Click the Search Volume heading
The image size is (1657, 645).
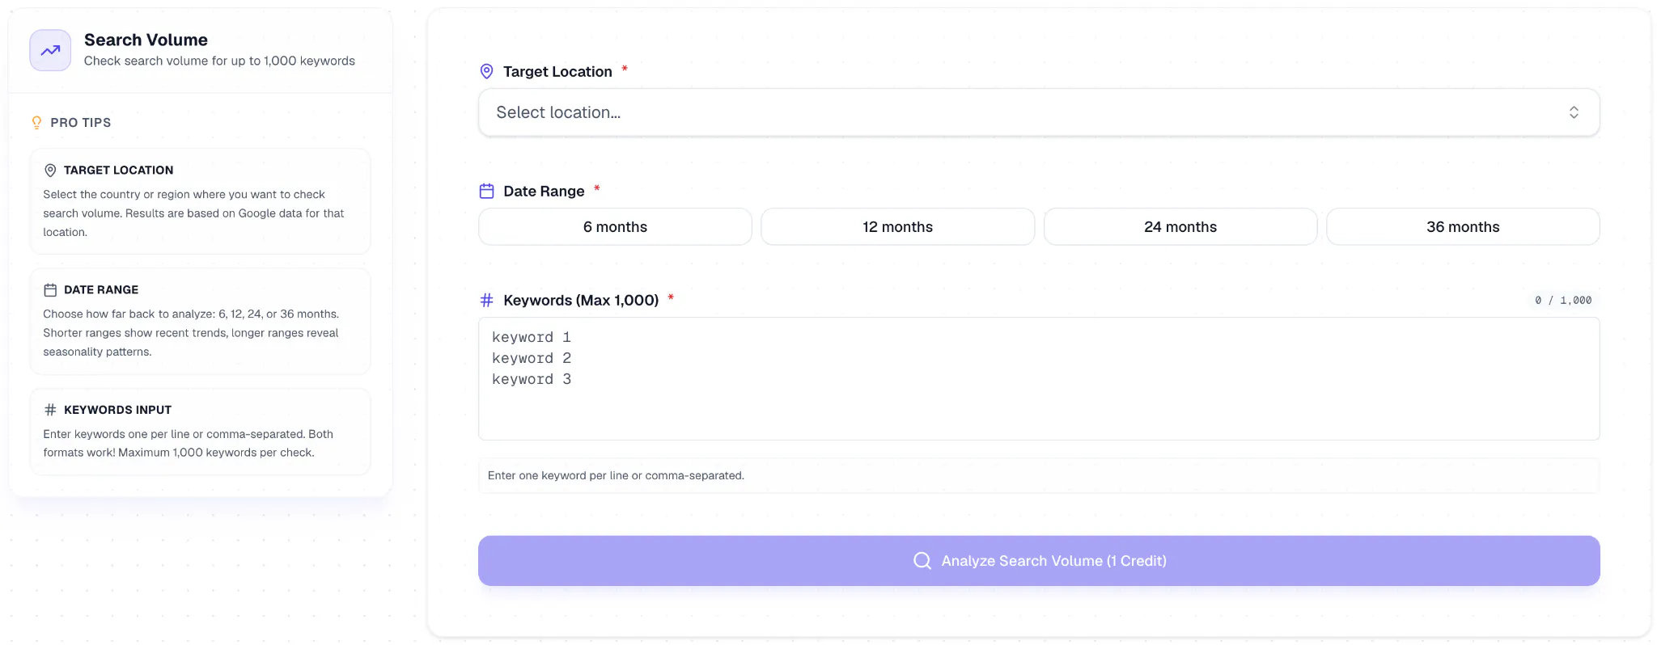[146, 40]
